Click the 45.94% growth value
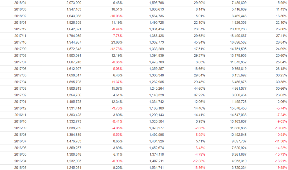The image size is (288, 170). point(199,42)
